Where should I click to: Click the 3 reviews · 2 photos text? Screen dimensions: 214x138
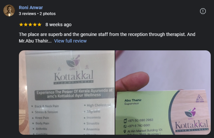pos(37,14)
